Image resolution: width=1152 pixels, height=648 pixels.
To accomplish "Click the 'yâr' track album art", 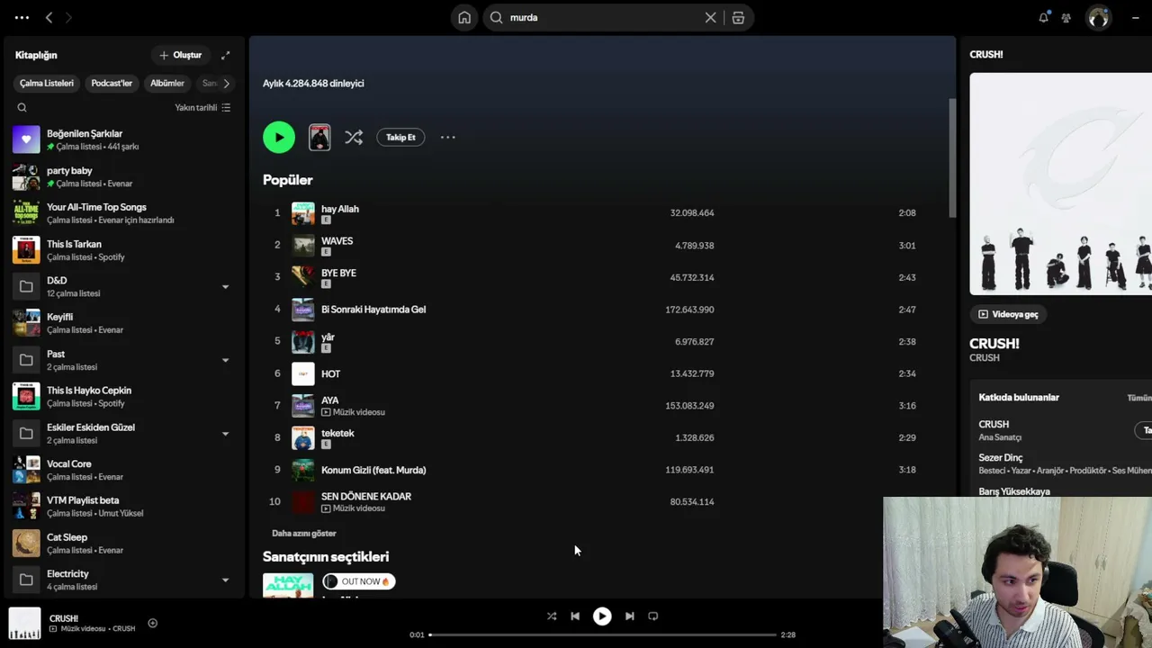I will click(x=303, y=341).
